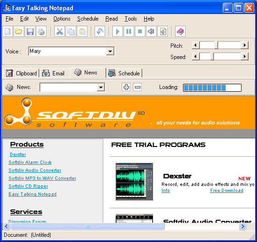Screen dimensions: 257x242
Task: Click the news icon beside News label
Action: [x=9, y=87]
